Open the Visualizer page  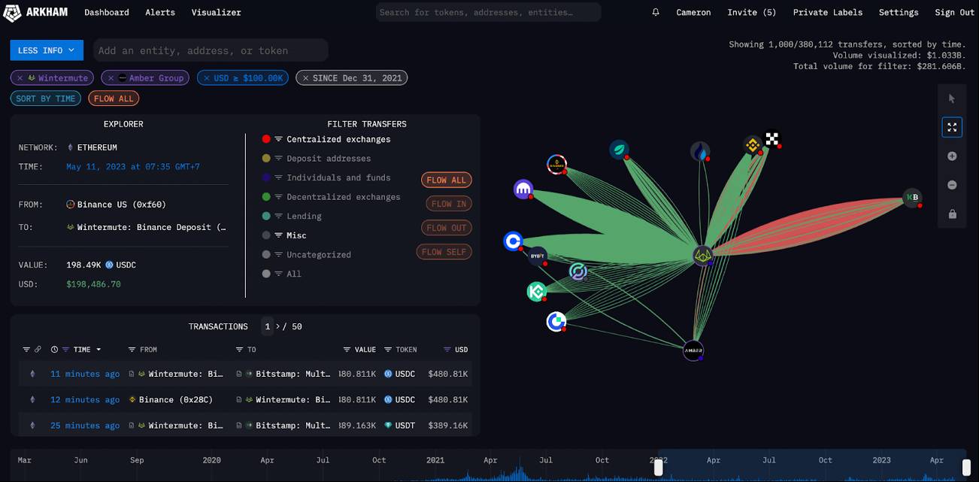[217, 13]
